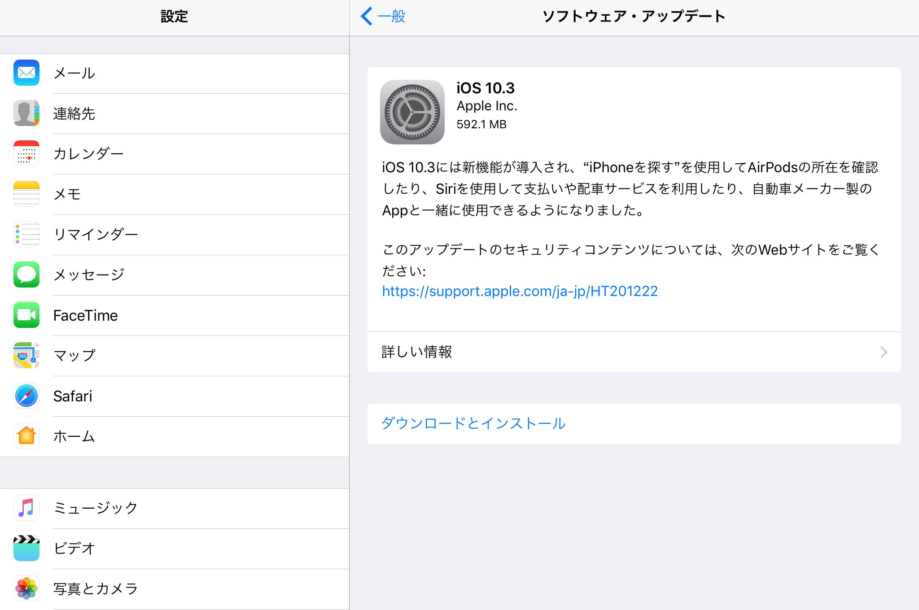Tap the Home (ホーム) house icon
Viewport: 919px width, 610px height.
pyautogui.click(x=26, y=436)
